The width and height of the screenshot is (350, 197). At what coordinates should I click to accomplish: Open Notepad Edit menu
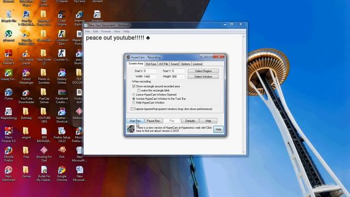click(x=96, y=32)
